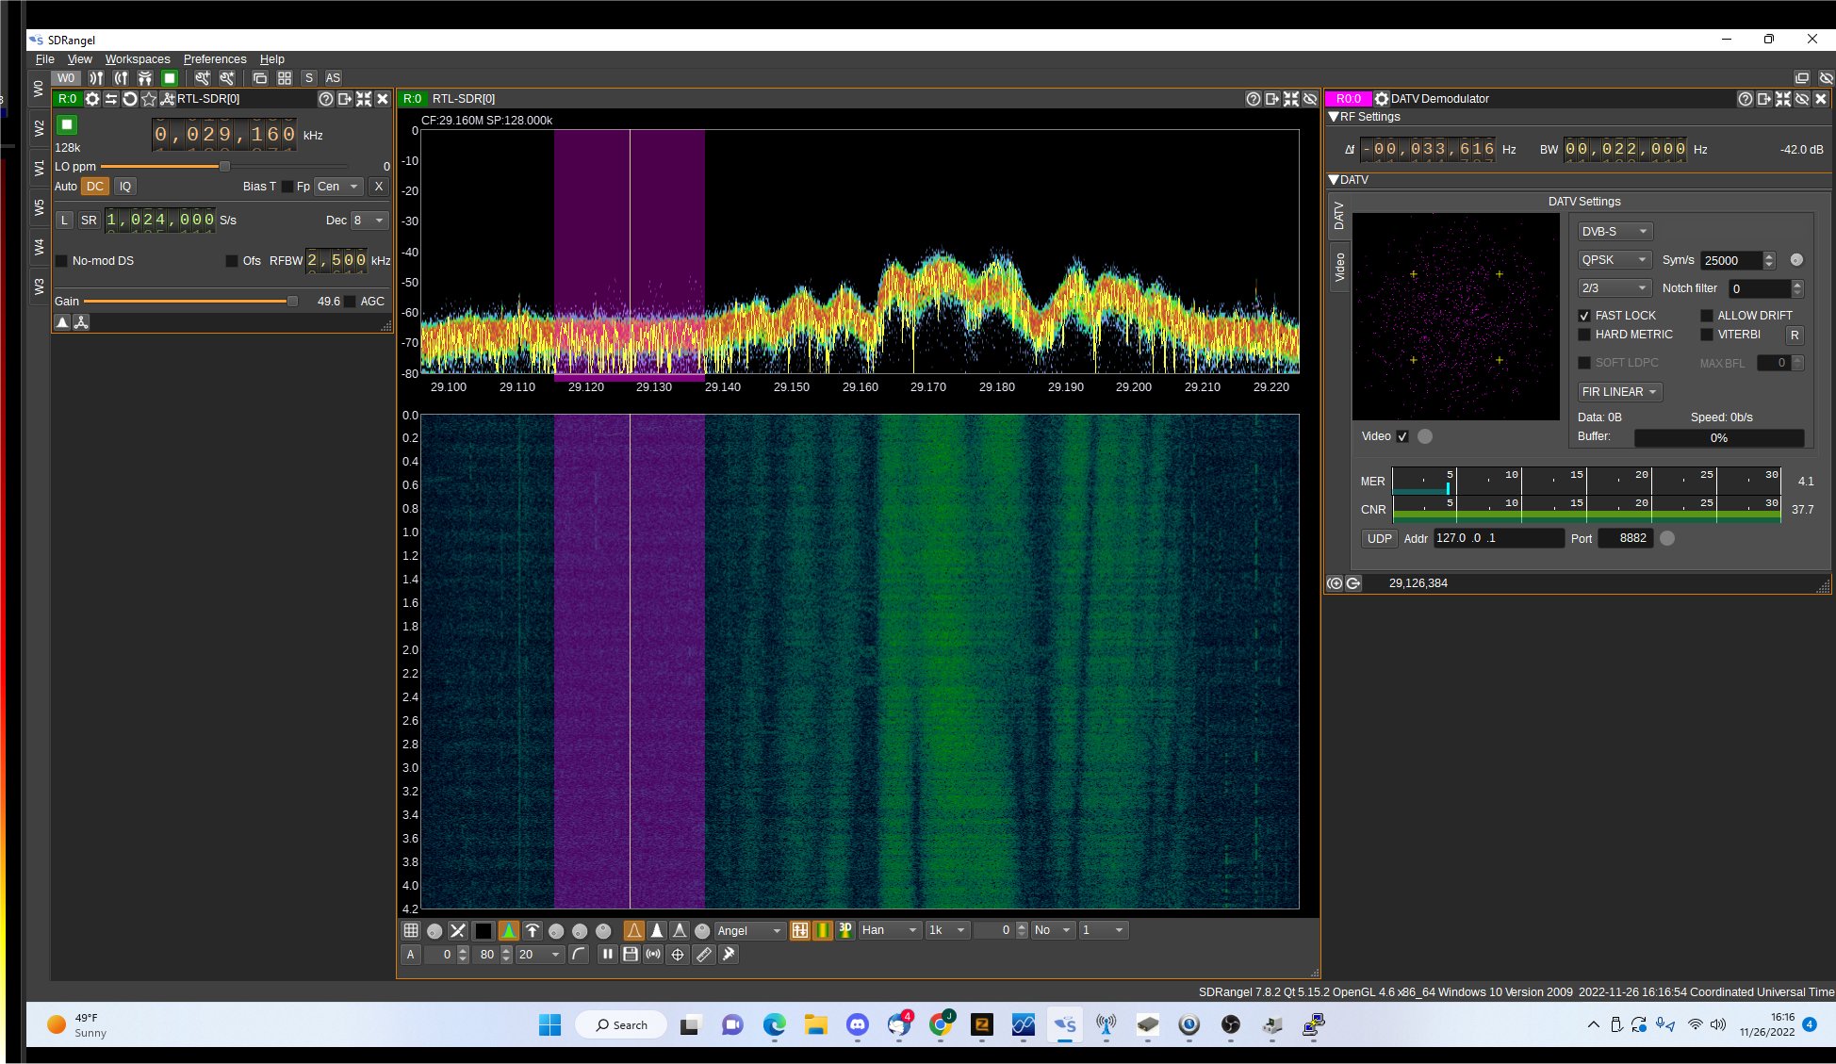Toggle max hold spectrum icon
1836x1064 pixels.
[x=533, y=930]
